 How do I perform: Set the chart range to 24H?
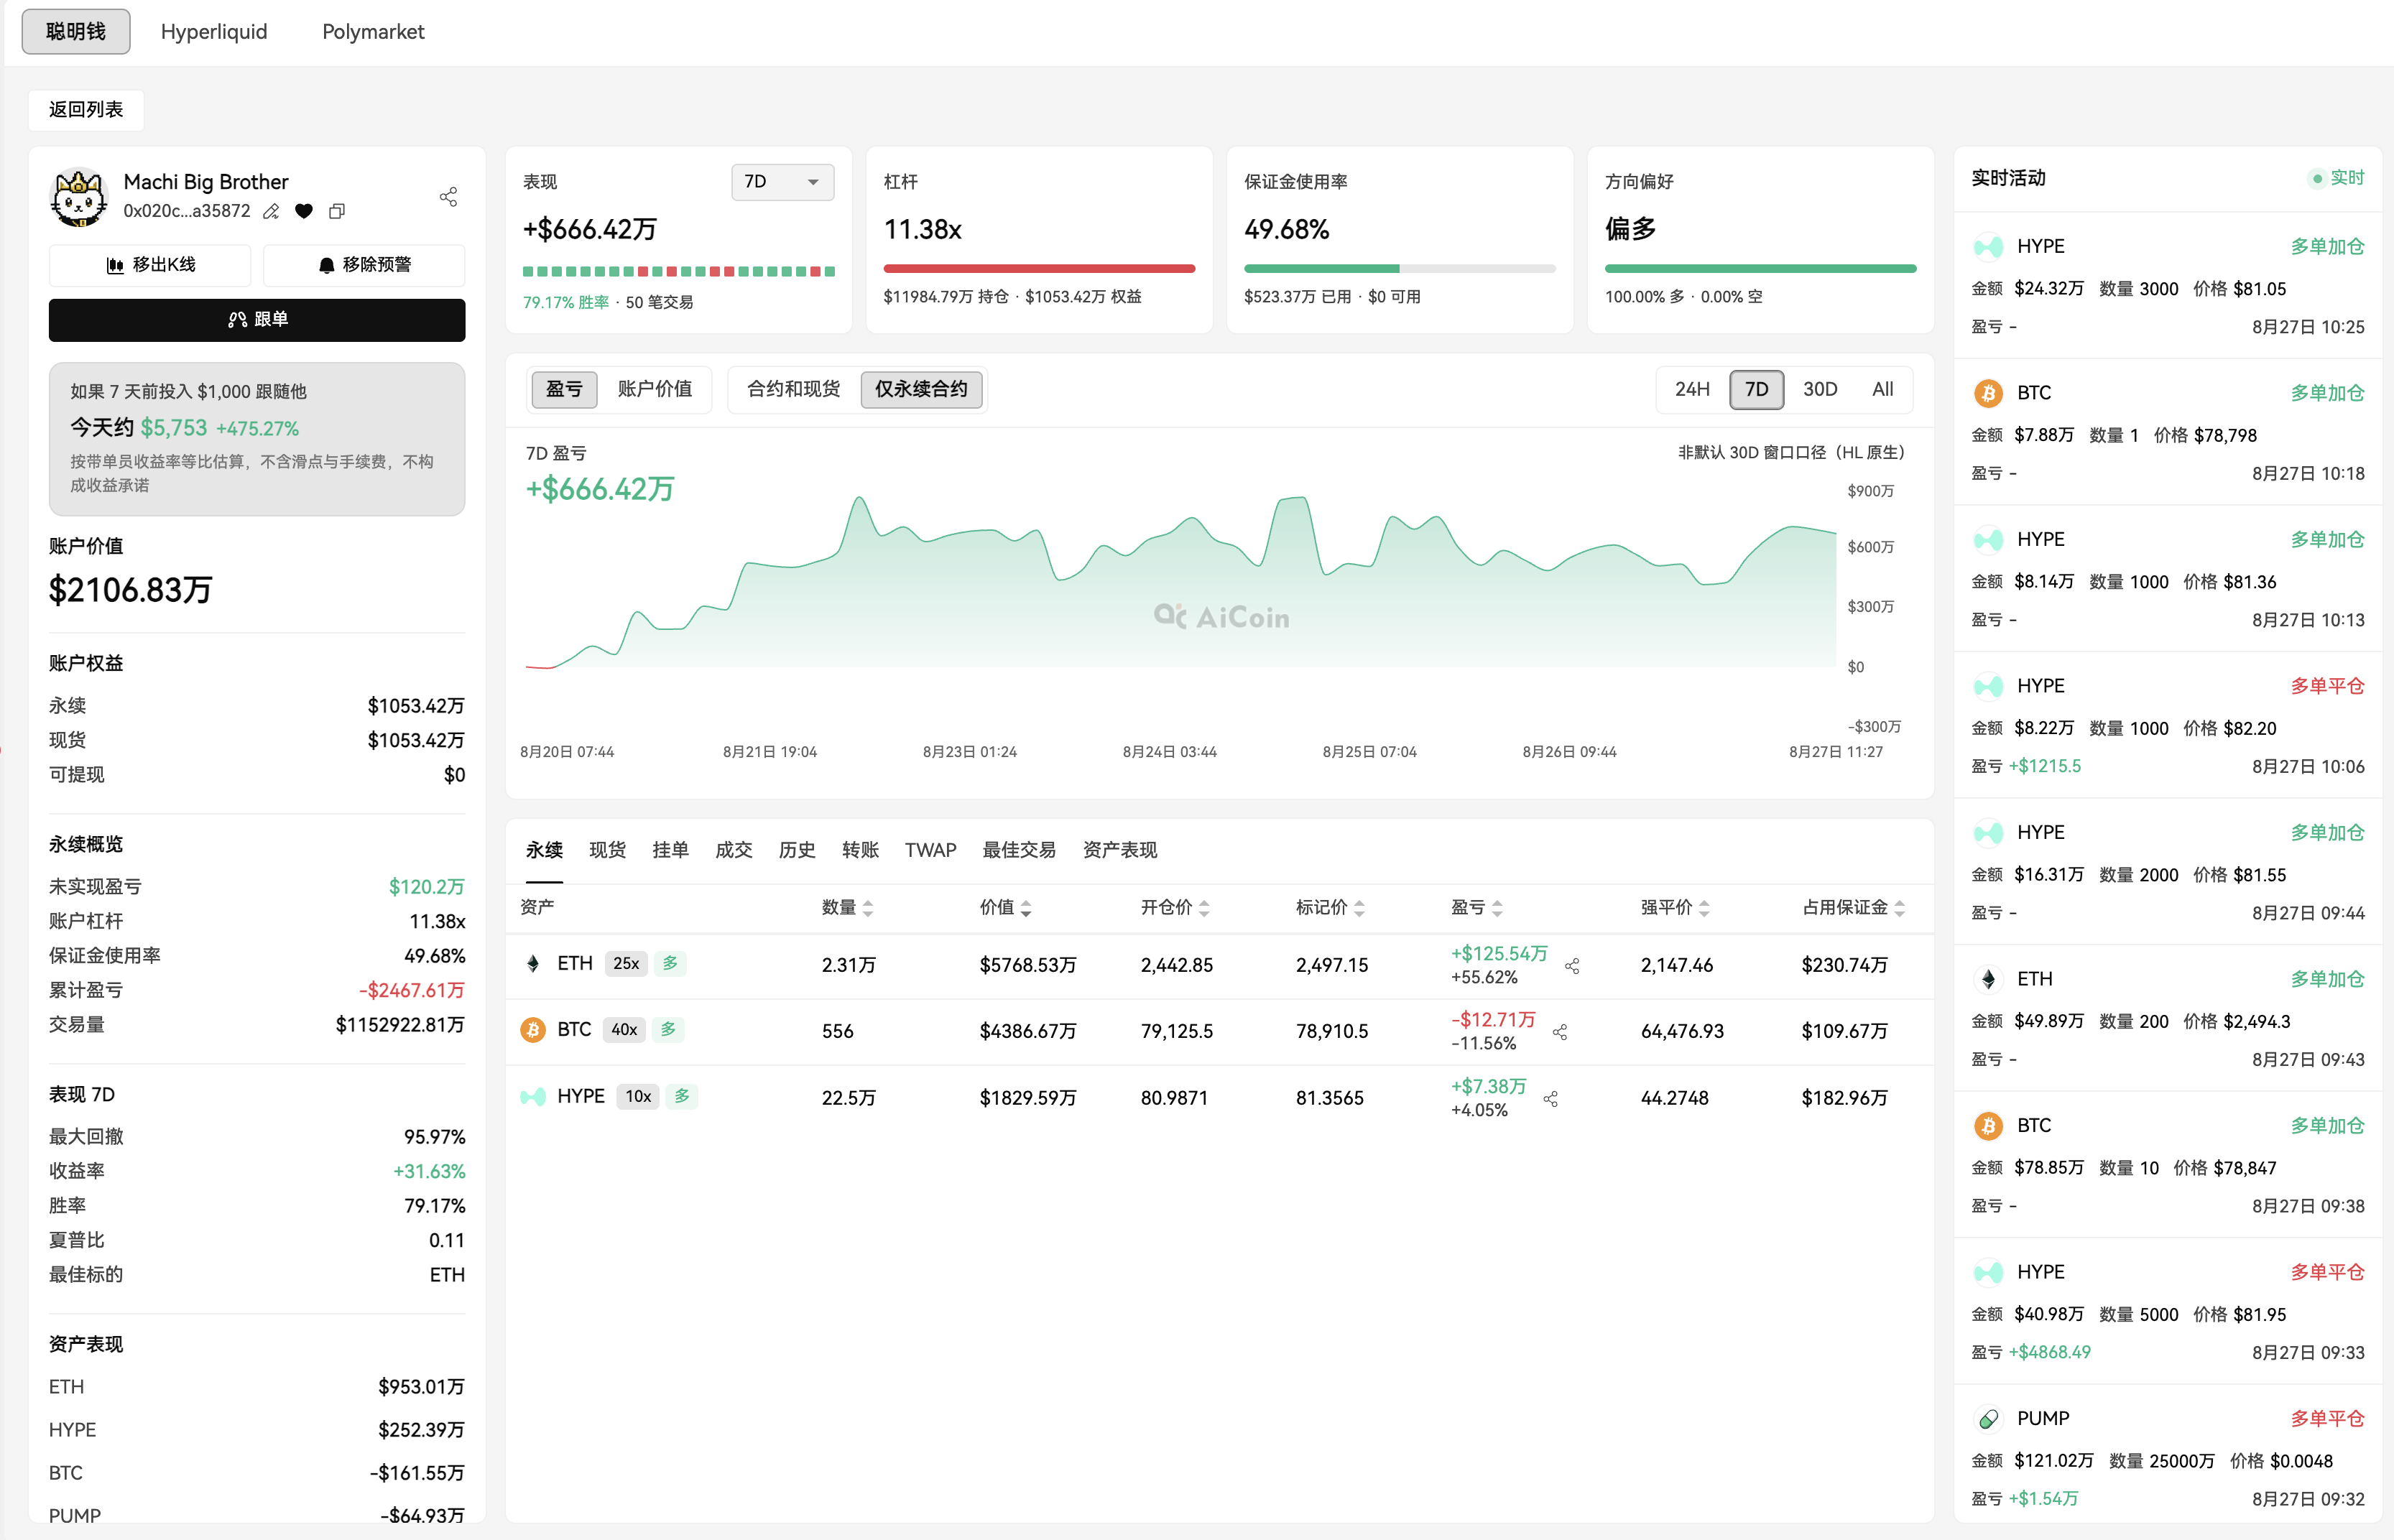pos(1692,390)
